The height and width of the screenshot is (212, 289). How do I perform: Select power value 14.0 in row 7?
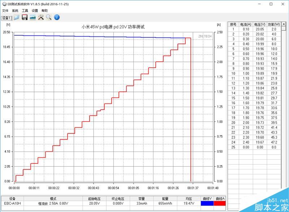tap(274, 59)
